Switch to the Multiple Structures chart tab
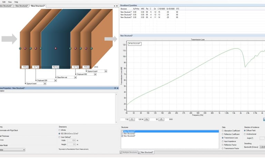This screenshot has width=265, height=158. click(129, 152)
